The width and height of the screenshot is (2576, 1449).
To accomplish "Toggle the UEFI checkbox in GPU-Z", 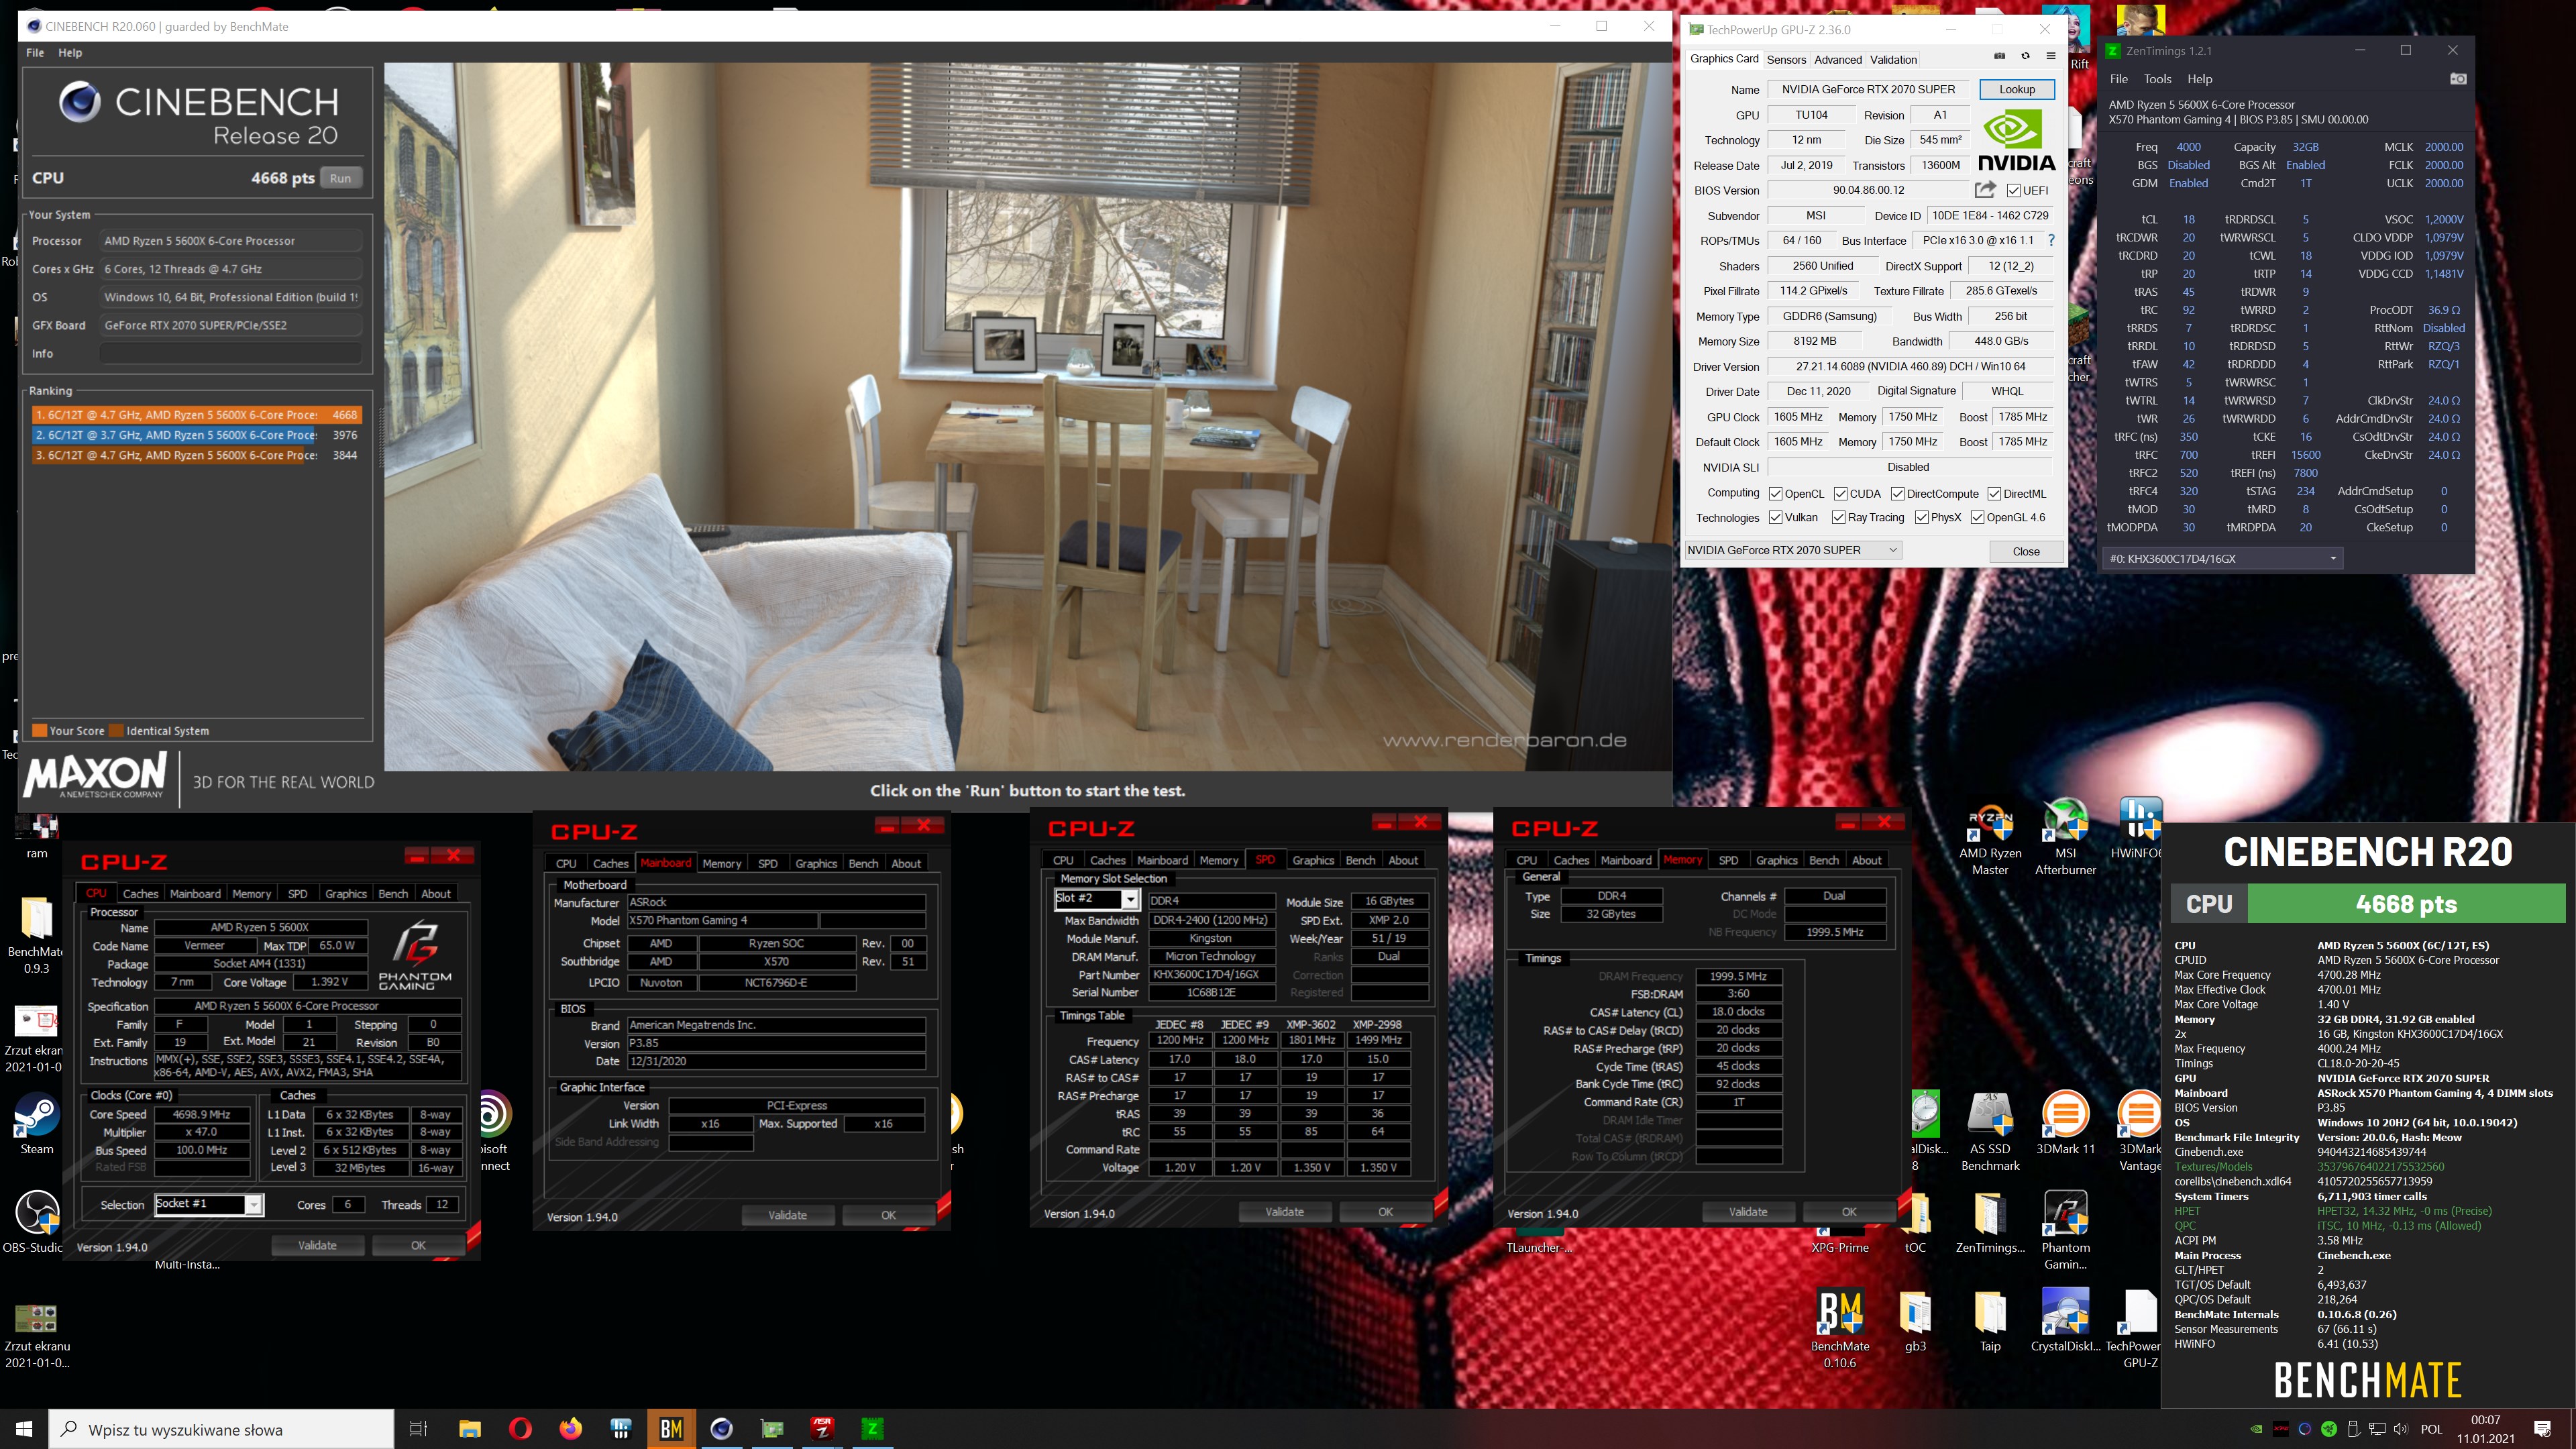I will [2014, 191].
